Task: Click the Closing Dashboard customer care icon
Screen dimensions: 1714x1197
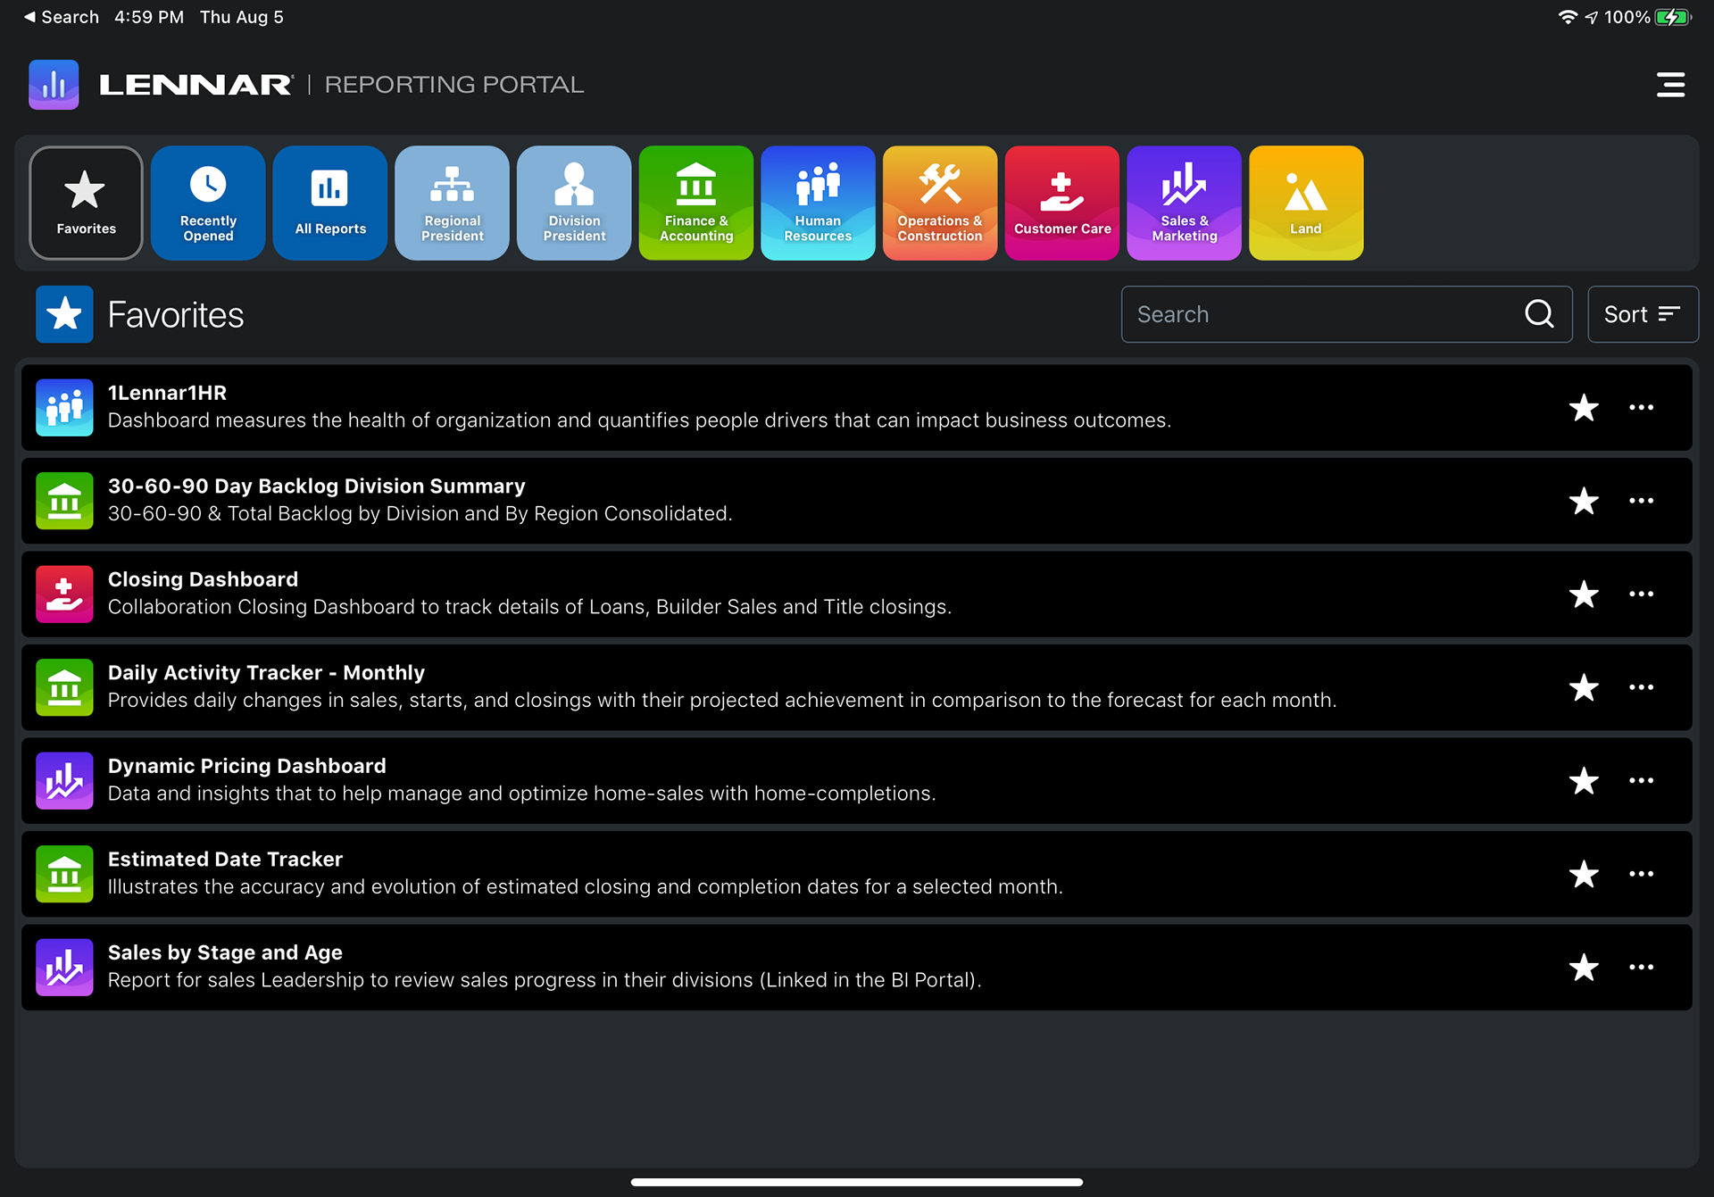Action: (x=64, y=594)
